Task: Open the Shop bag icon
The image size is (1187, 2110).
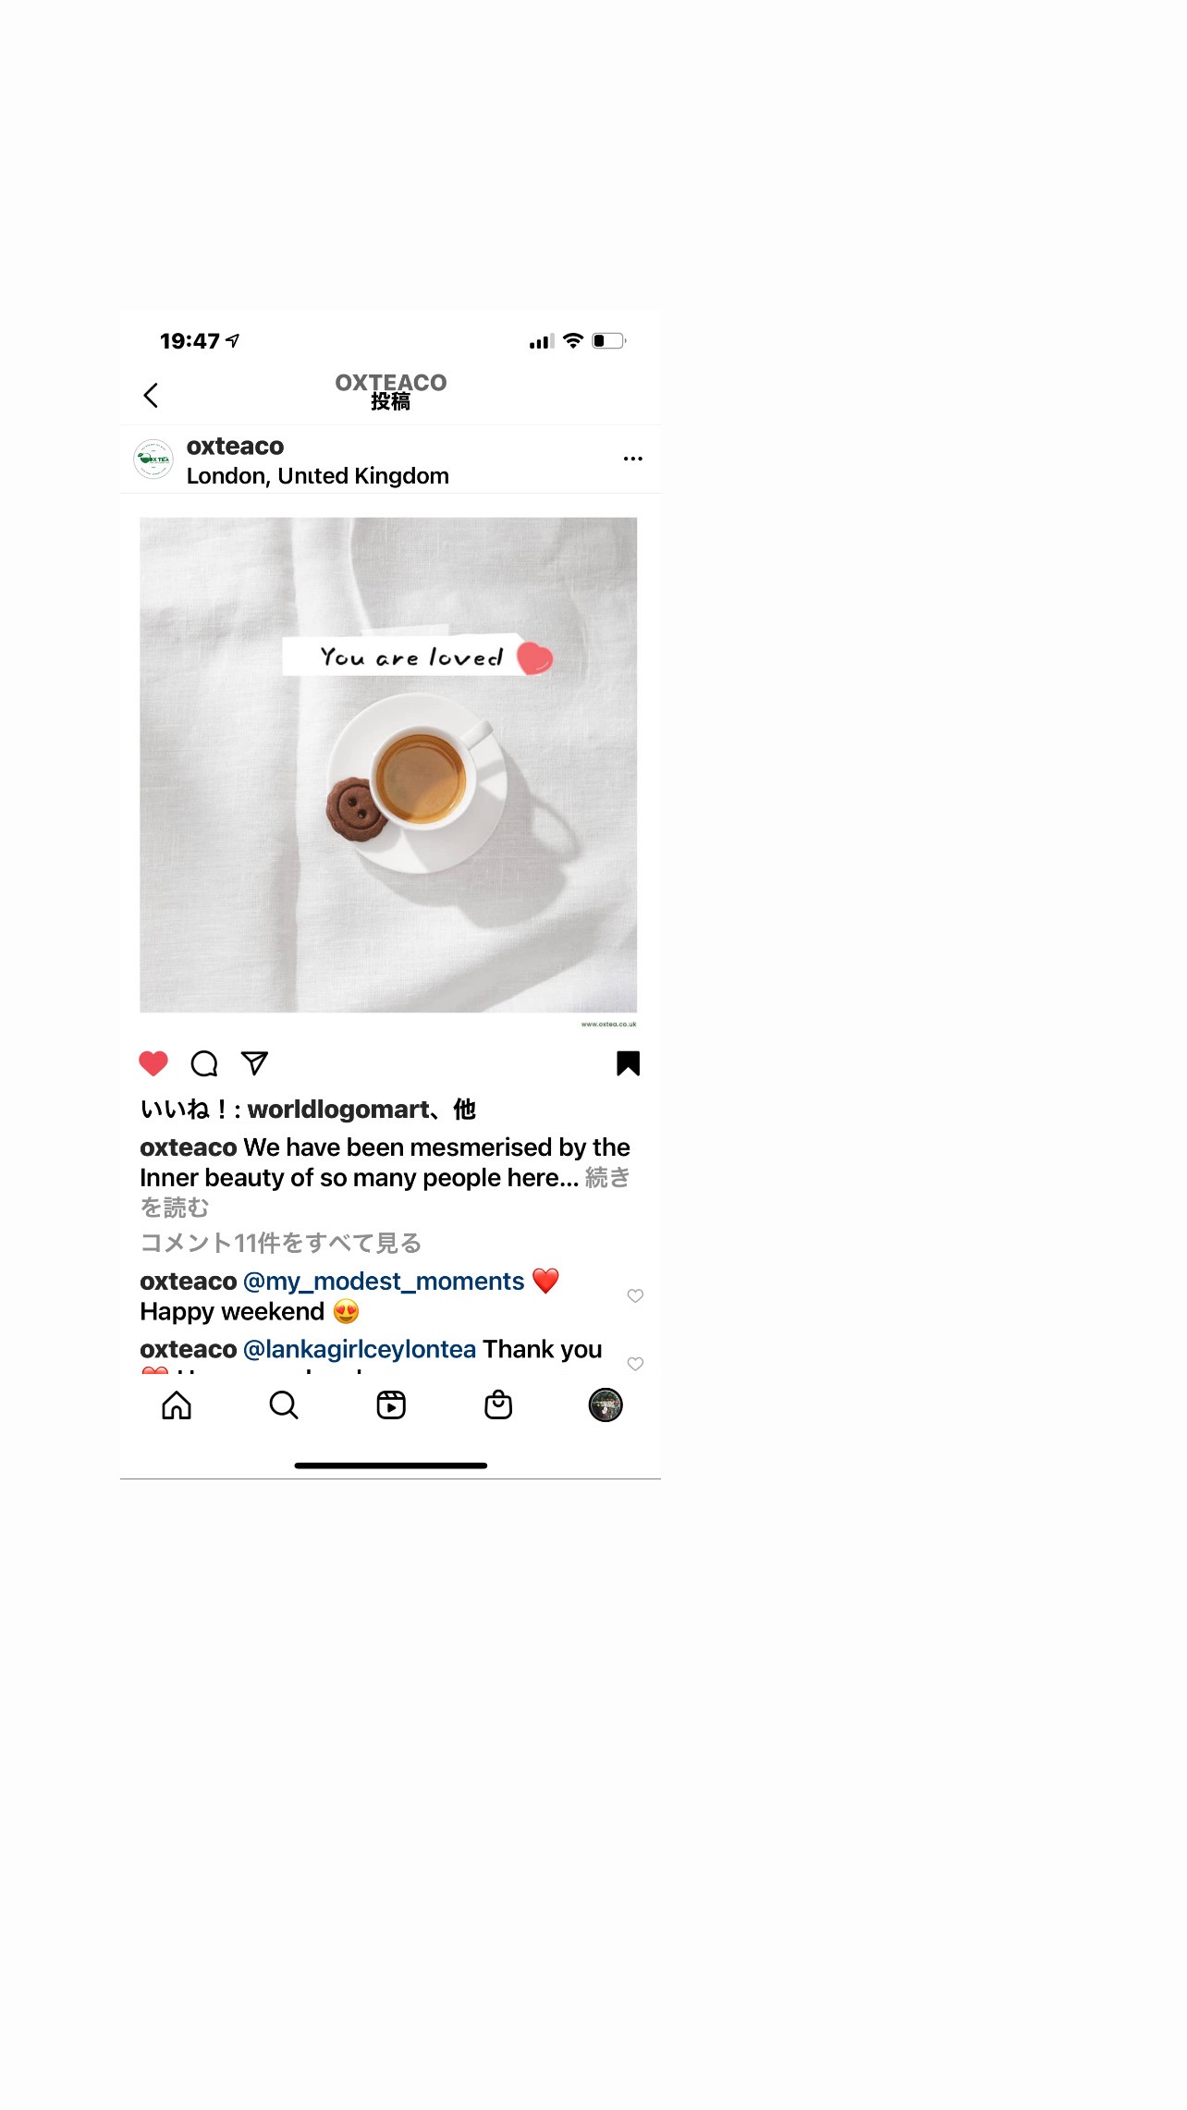Action: click(x=498, y=1405)
